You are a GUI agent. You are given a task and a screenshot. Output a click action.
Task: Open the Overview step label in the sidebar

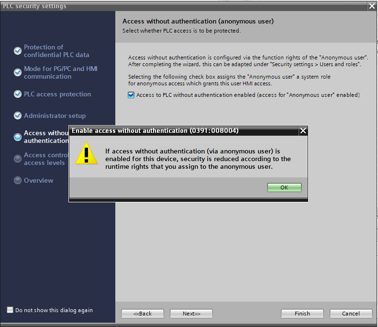point(38,180)
